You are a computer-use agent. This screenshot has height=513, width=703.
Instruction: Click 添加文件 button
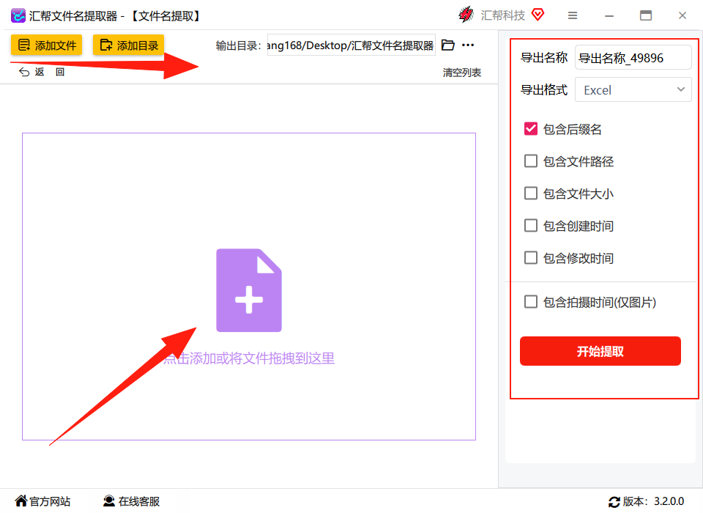tap(47, 45)
